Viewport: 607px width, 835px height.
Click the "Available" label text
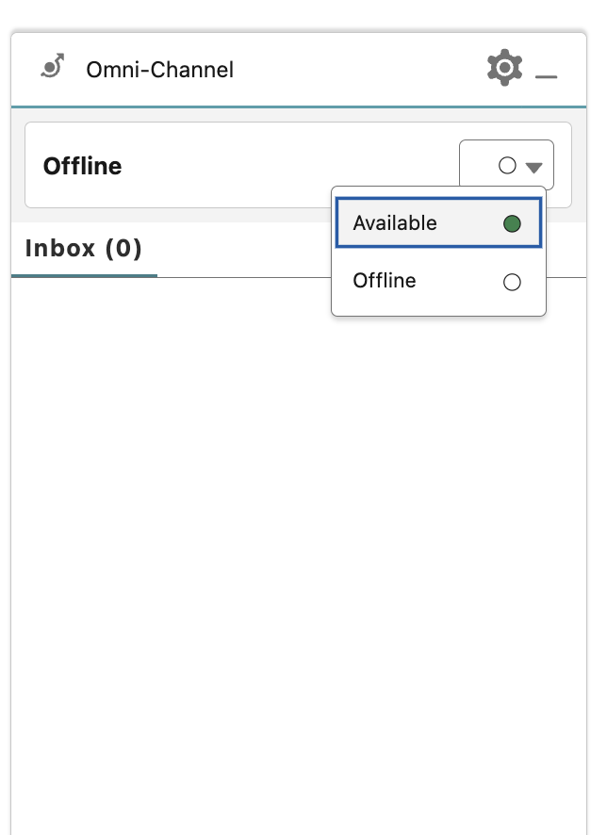pos(395,223)
